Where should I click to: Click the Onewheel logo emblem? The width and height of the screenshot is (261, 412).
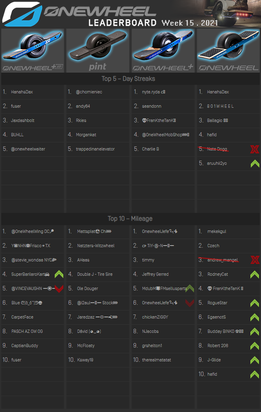click(x=21, y=14)
